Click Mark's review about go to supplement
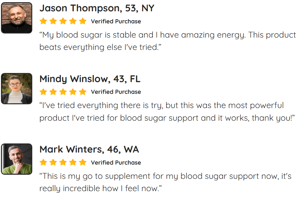The image size is (304, 200). click(165, 182)
